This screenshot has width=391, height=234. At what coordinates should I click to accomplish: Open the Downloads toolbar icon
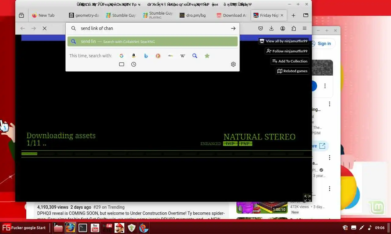point(271,28)
